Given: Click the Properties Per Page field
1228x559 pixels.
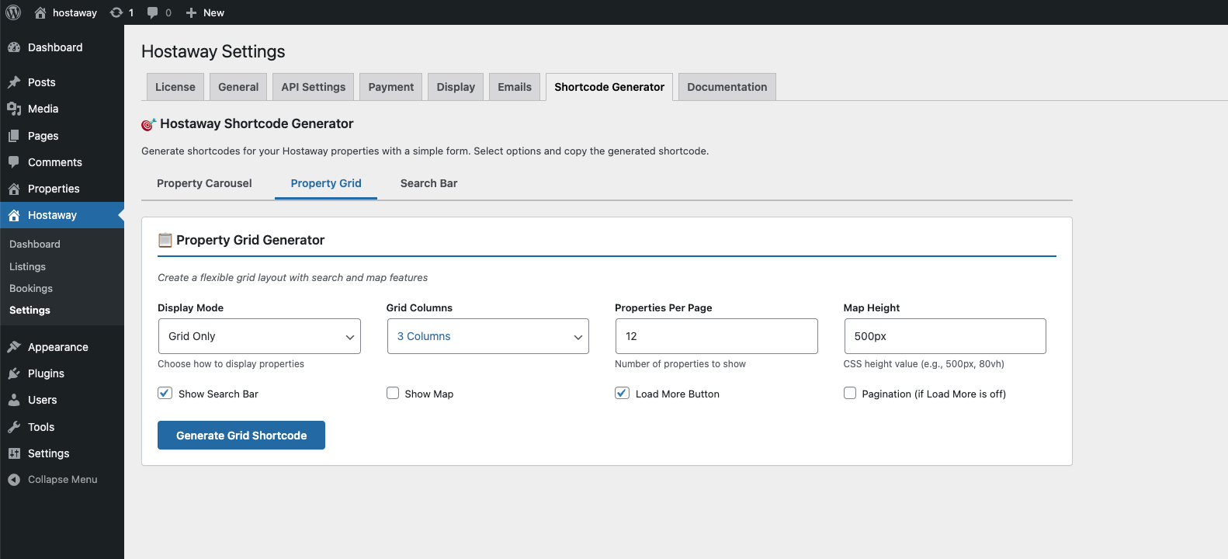Looking at the screenshot, I should click(x=716, y=336).
